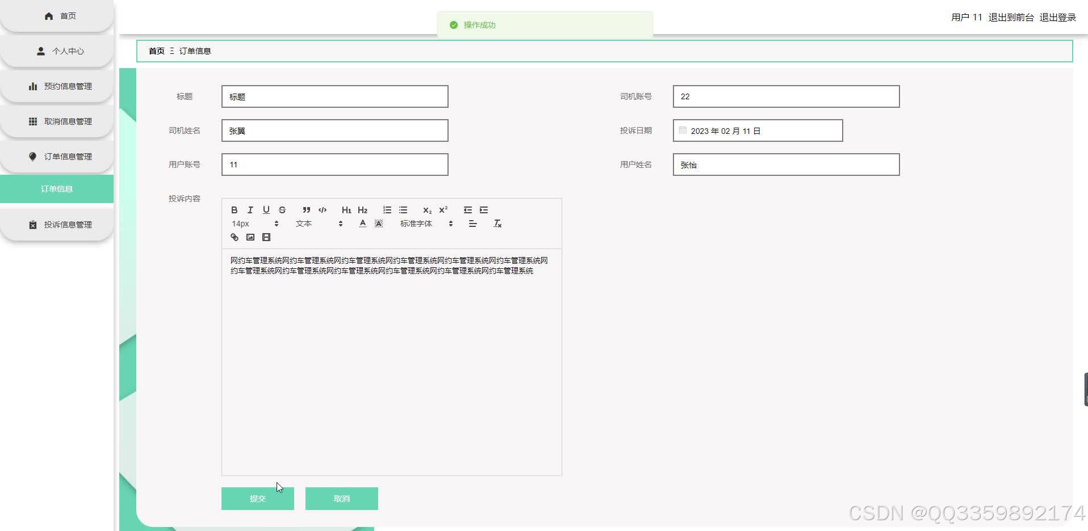Click the 退出登录 logout link
1088x531 pixels.
1057,18
